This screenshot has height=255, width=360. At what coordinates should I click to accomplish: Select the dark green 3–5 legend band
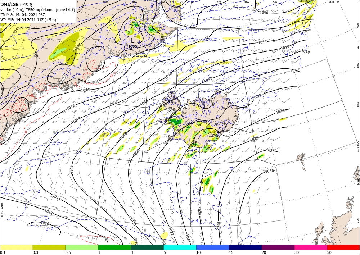pos(147,247)
